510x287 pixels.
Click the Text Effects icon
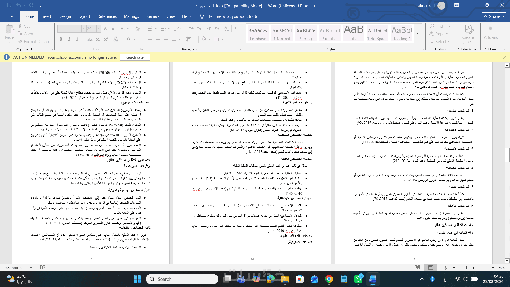[x=116, y=39]
